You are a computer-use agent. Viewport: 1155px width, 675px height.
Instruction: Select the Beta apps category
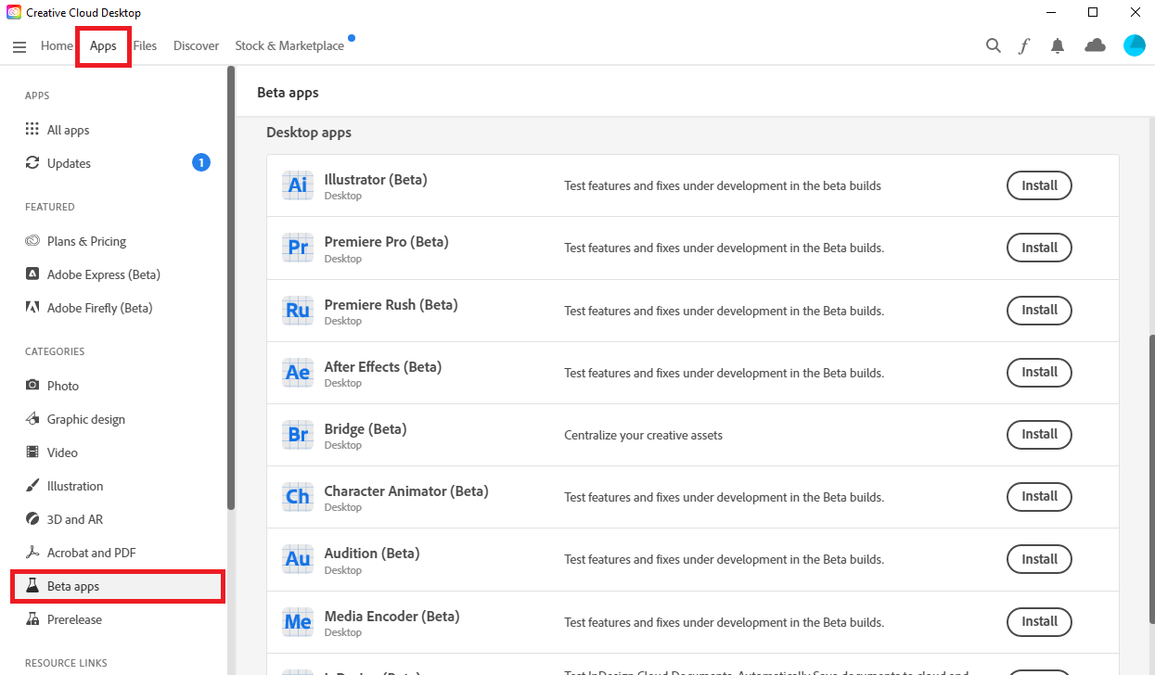tap(118, 586)
